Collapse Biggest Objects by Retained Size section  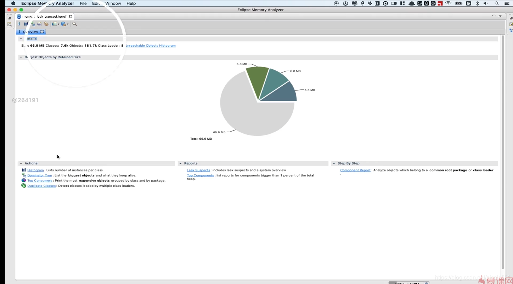click(x=21, y=57)
